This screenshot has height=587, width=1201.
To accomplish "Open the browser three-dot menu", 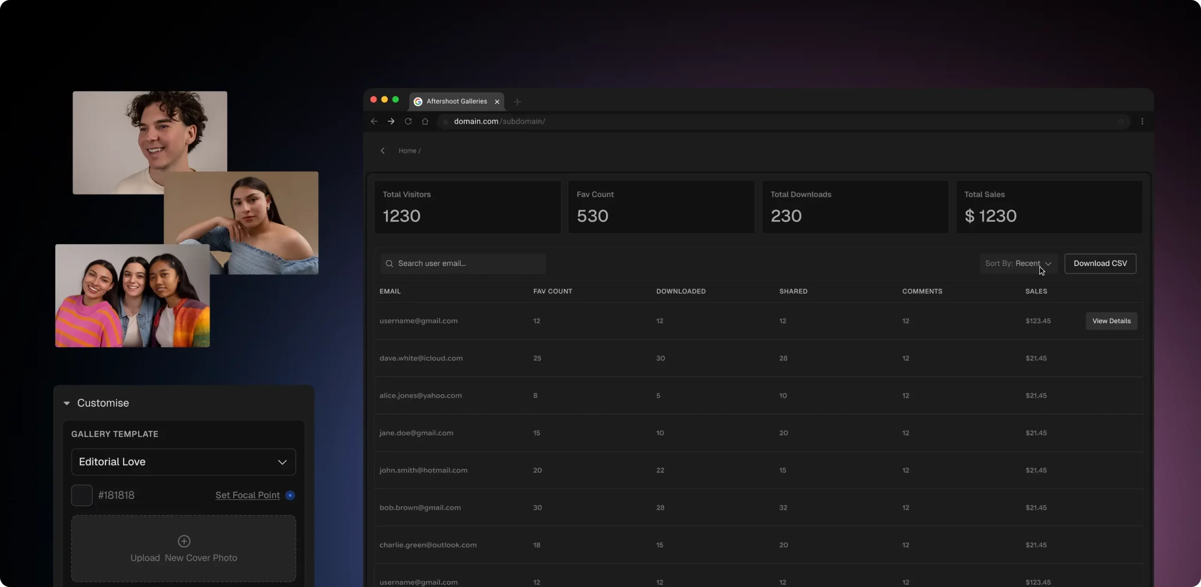I will coord(1142,121).
